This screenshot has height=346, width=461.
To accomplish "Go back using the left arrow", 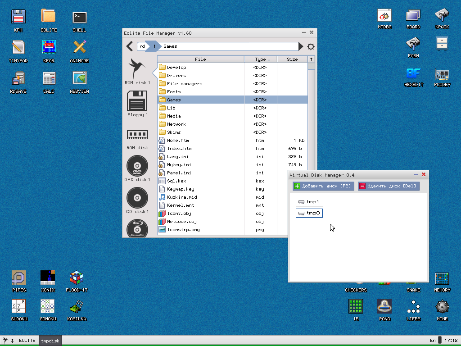I will [130, 46].
